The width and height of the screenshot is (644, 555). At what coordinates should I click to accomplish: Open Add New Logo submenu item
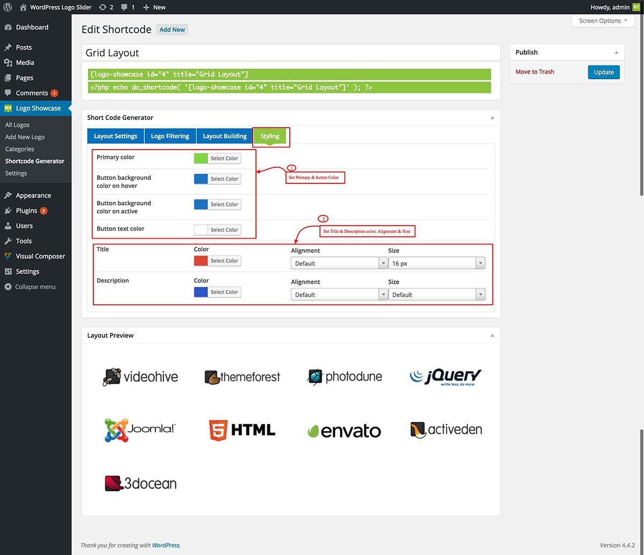[x=25, y=137]
